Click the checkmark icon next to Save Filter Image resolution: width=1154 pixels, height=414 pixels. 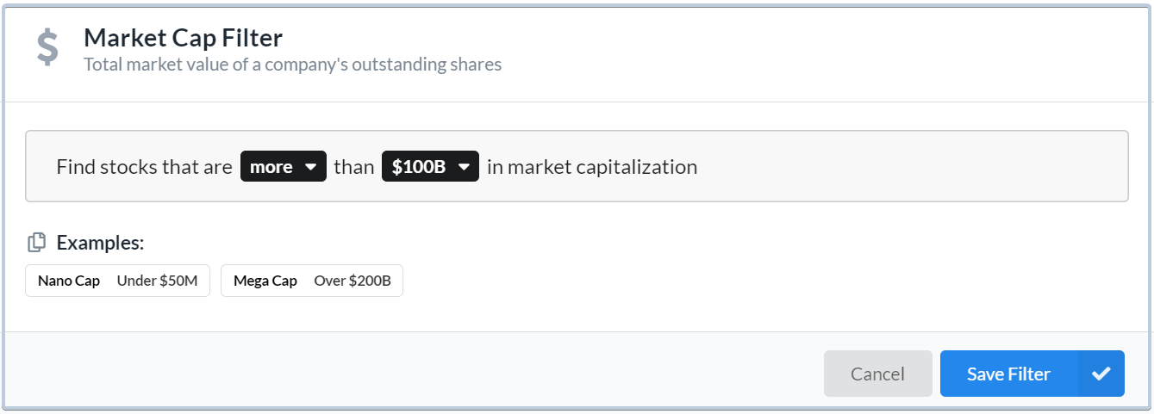(x=1101, y=374)
